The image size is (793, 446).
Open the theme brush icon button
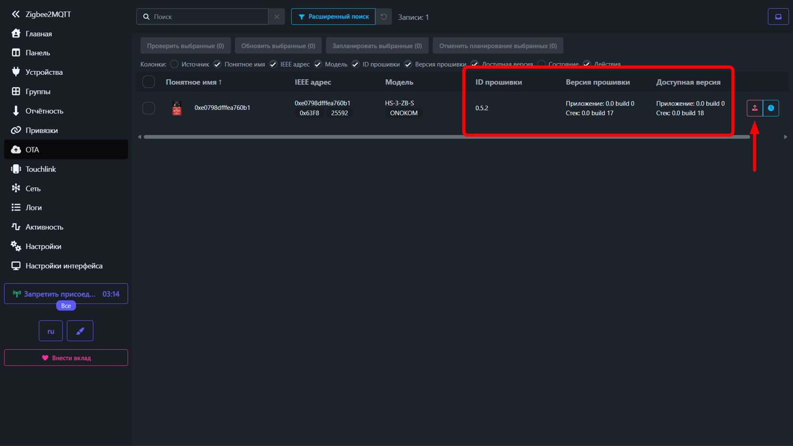click(x=80, y=331)
